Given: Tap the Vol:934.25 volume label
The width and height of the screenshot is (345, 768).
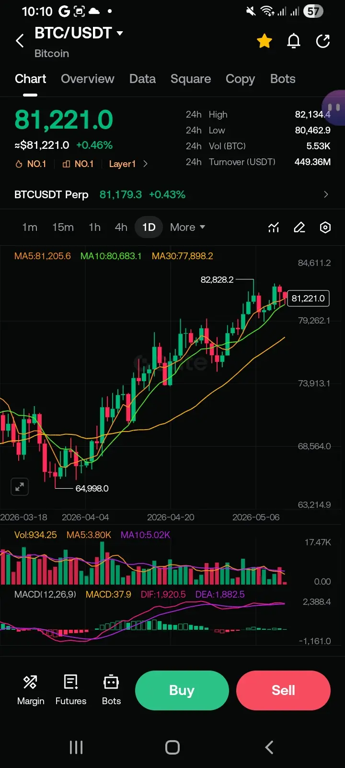Looking at the screenshot, I should (x=35, y=535).
